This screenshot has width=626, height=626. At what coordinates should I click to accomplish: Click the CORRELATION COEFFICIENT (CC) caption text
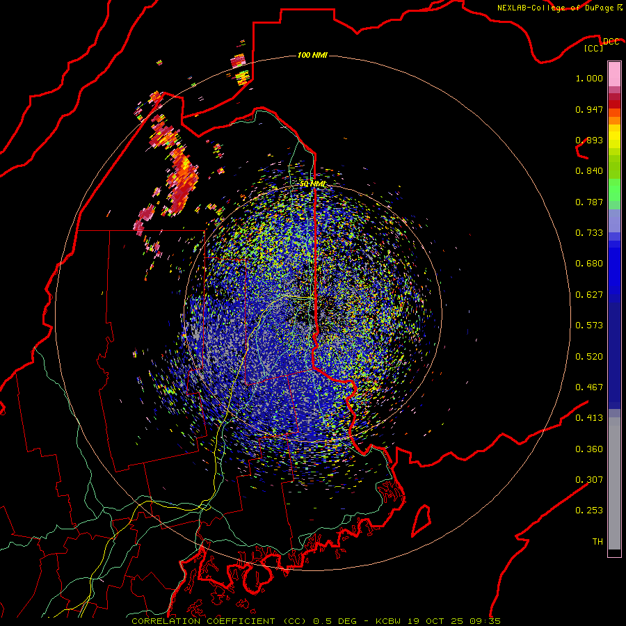219,621
